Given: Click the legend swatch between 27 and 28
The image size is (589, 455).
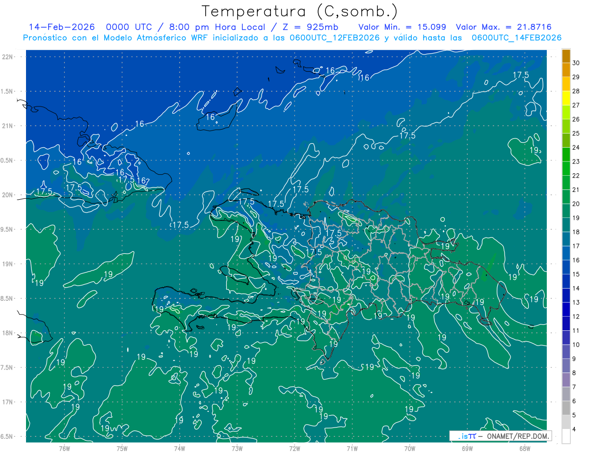Looking at the screenshot, I should coord(566,98).
